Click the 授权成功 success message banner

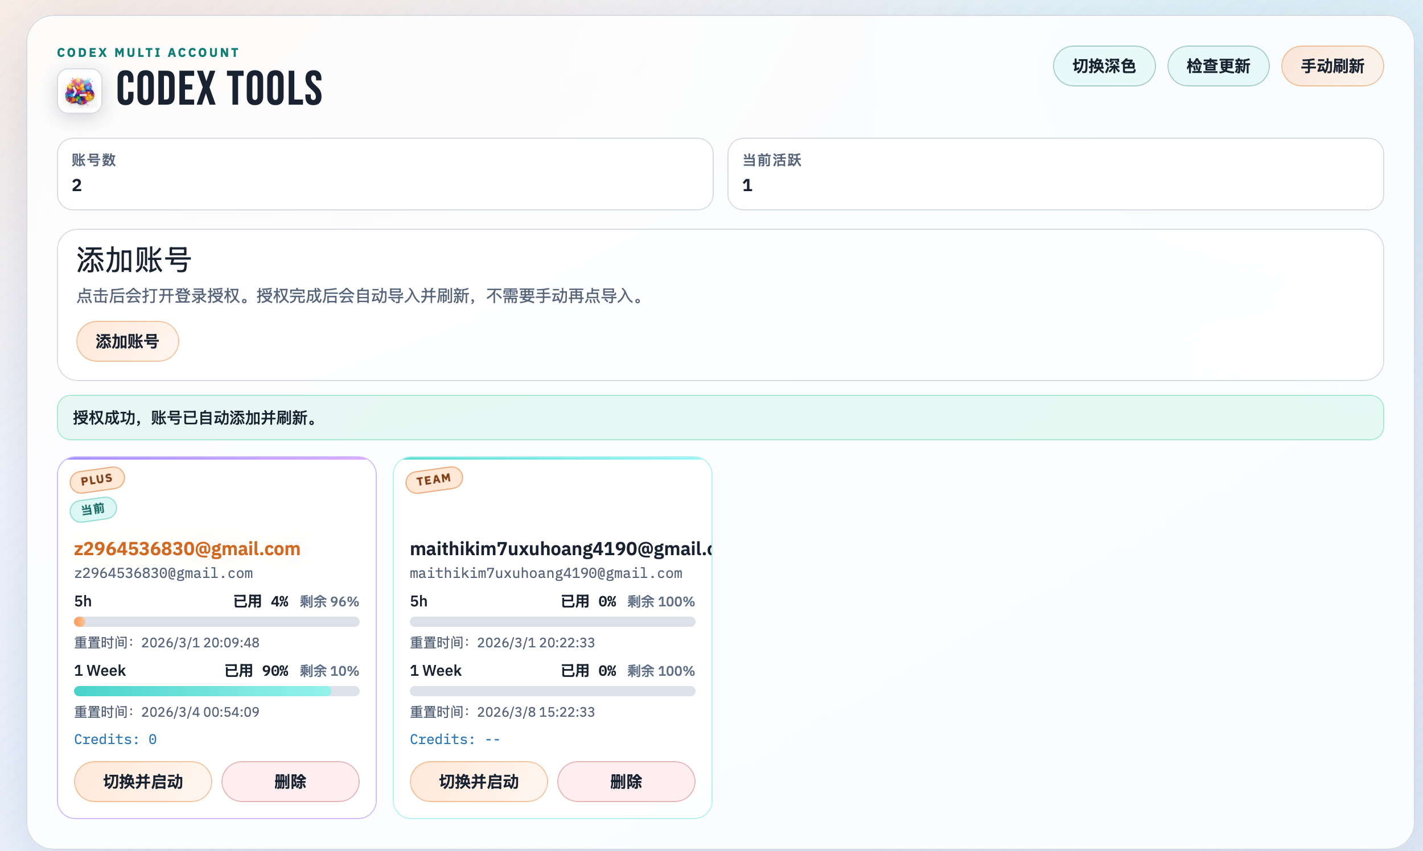[721, 418]
